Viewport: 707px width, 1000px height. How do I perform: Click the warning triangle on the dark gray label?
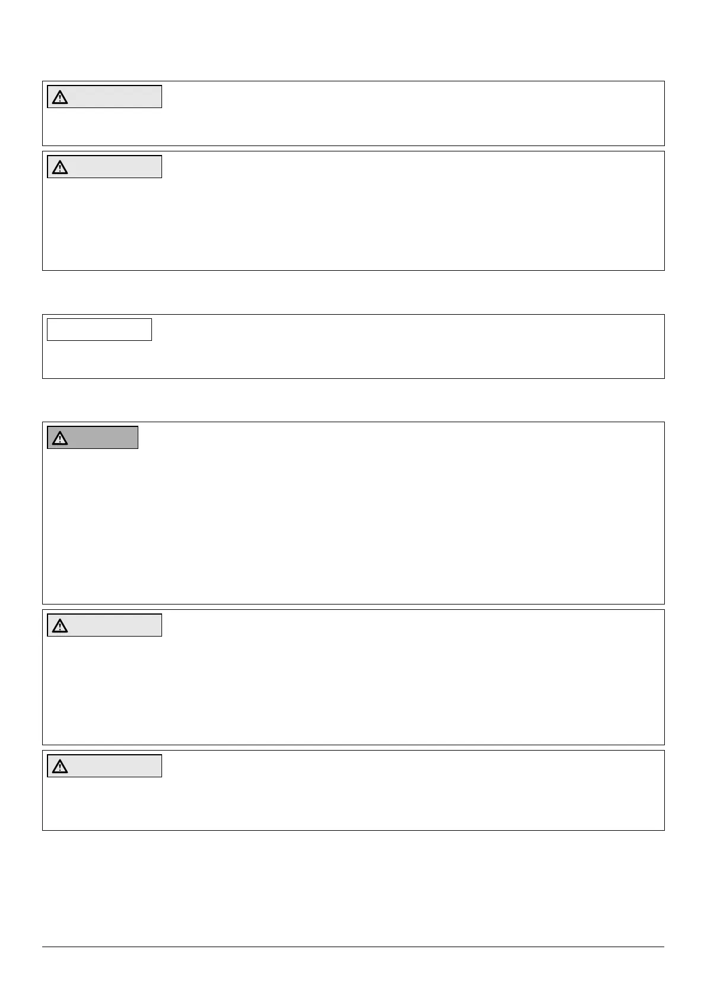[60, 438]
